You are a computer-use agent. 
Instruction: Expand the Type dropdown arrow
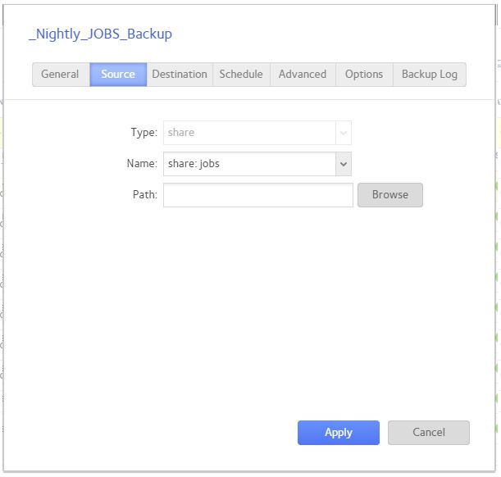pyautogui.click(x=344, y=133)
